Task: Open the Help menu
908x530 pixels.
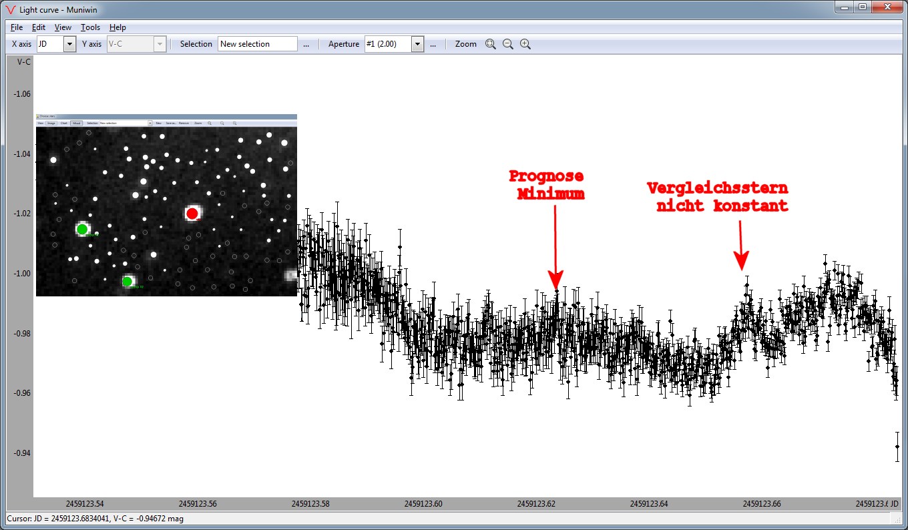Action: [x=118, y=27]
